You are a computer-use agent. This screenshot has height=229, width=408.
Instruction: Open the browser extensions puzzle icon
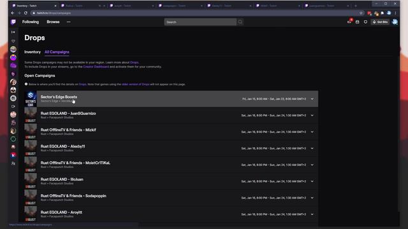pyautogui.click(x=382, y=13)
